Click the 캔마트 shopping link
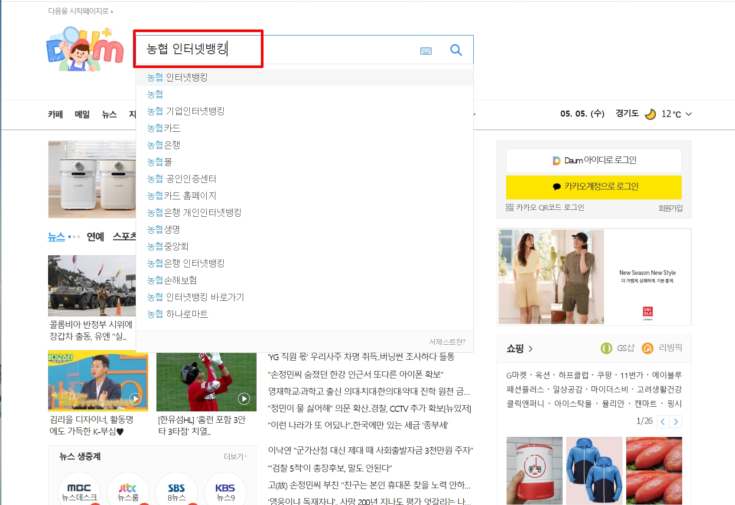This screenshot has width=735, height=505. point(645,404)
